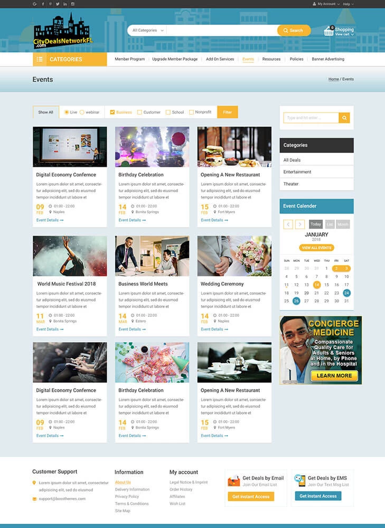The image size is (385, 528).
Task: Open Event Details for Business World Meets
Action: tap(132, 329)
